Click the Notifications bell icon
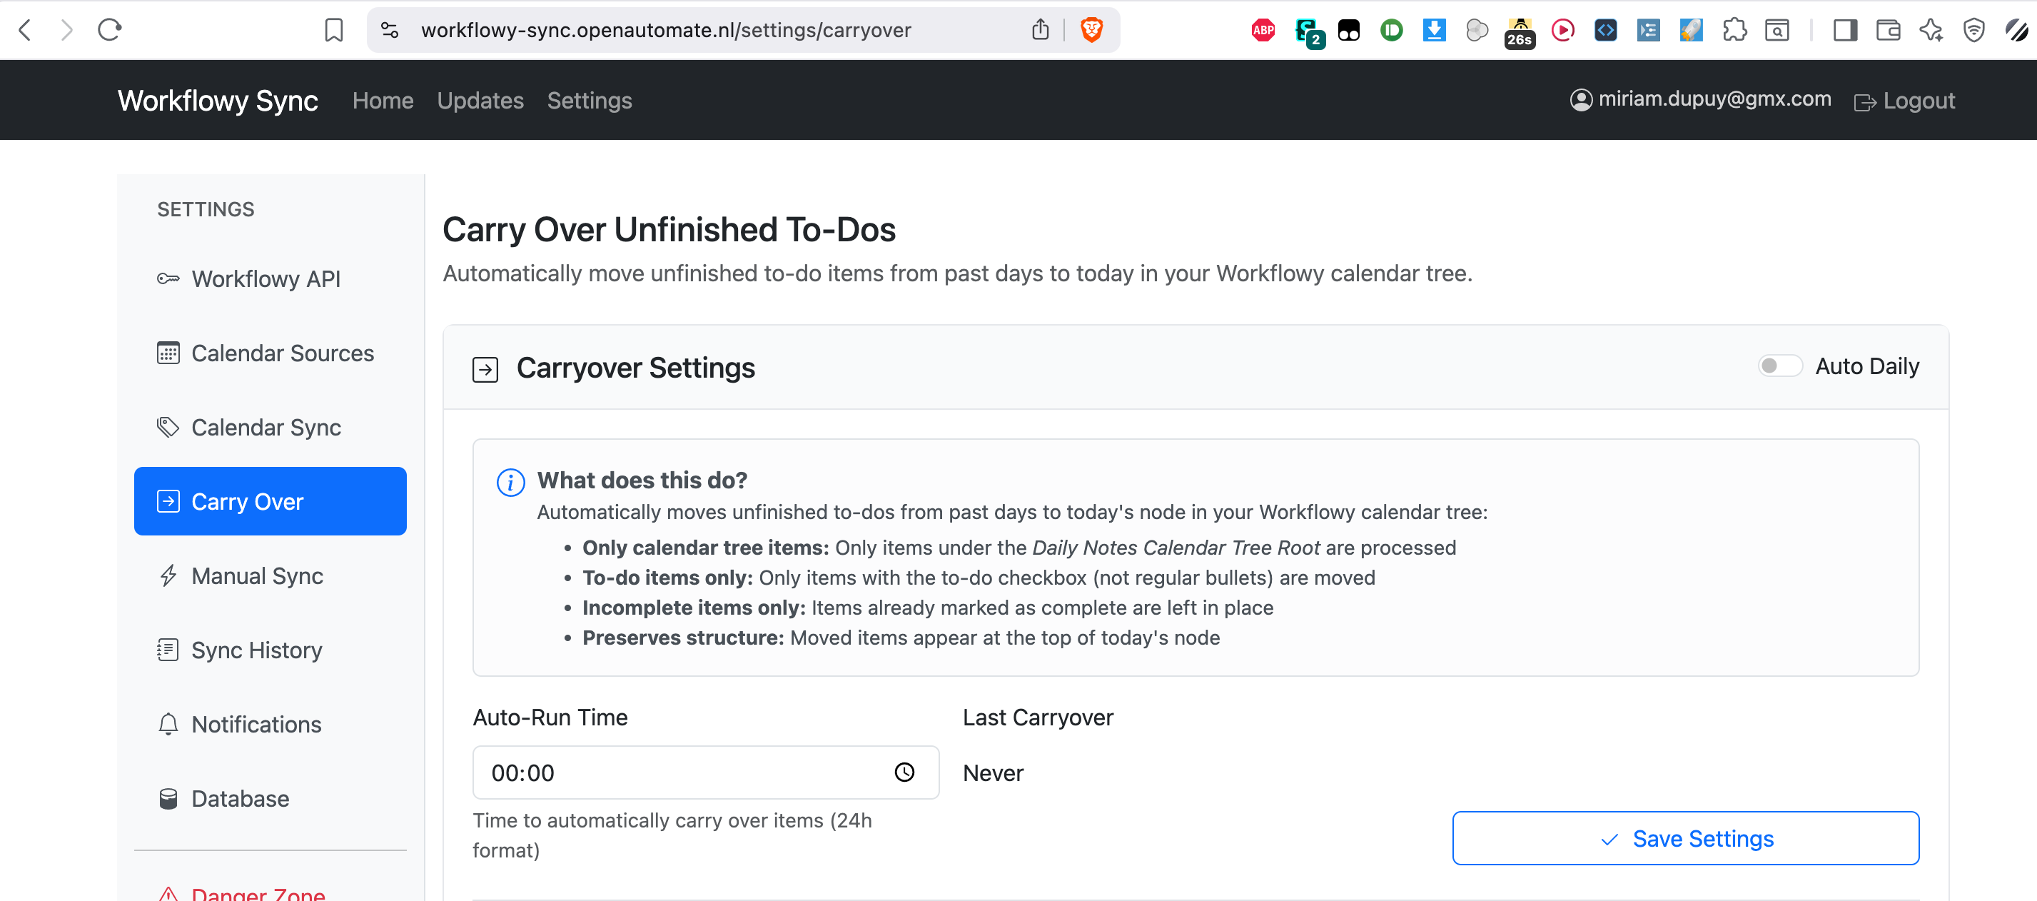Image resolution: width=2037 pixels, height=901 pixels. pyautogui.click(x=168, y=725)
